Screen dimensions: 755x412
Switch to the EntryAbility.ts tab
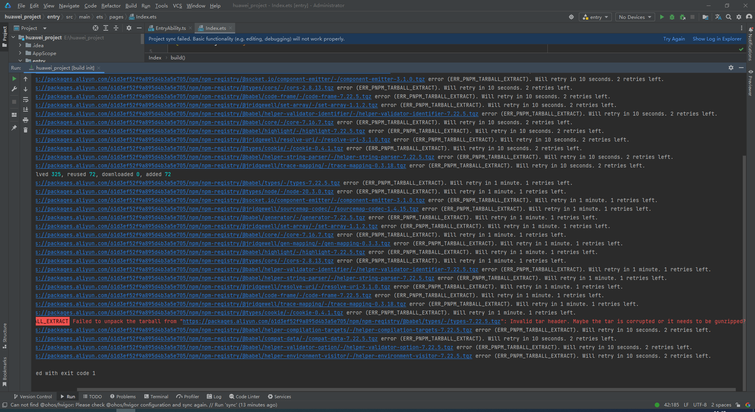coord(170,28)
